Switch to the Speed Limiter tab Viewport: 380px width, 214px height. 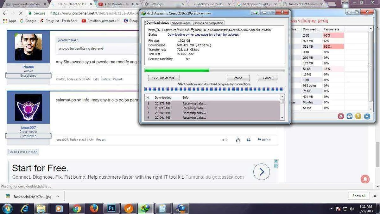[181, 23]
